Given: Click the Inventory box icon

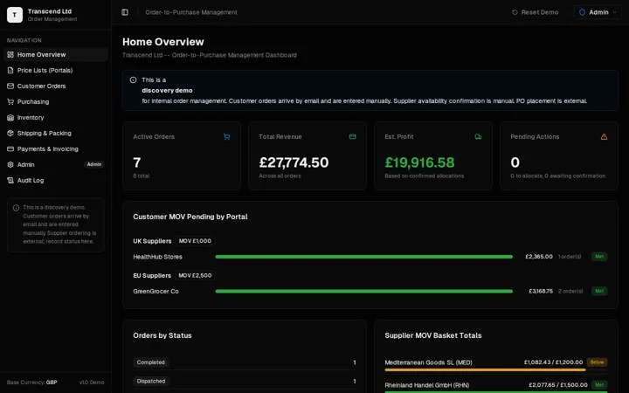Looking at the screenshot, I should (10, 118).
